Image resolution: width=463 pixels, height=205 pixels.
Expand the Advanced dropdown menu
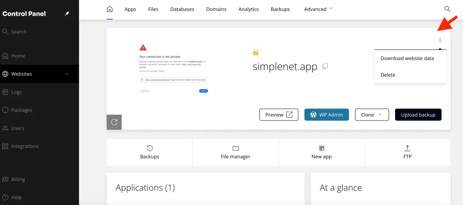318,9
